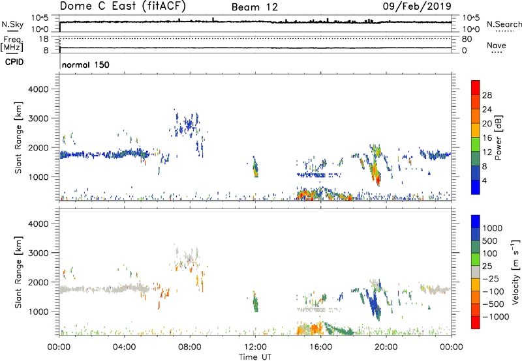Click the red bottom segment of the Velocity color bar
522x361 pixels.
[x=476, y=323]
